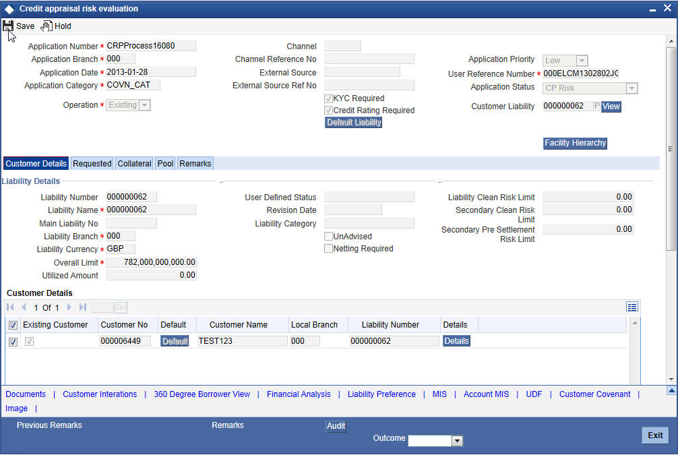Open single-record view icon for customer table
This screenshot has height=455, width=678.
(631, 307)
